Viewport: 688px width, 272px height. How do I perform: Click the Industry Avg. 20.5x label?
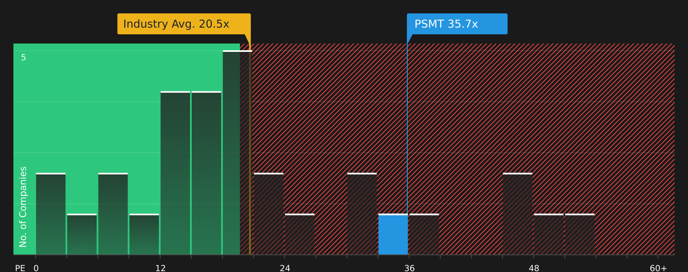pyautogui.click(x=184, y=24)
